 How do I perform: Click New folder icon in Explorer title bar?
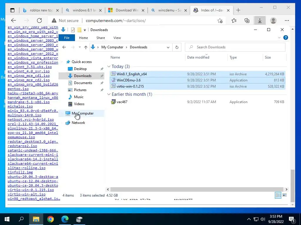click(79, 30)
